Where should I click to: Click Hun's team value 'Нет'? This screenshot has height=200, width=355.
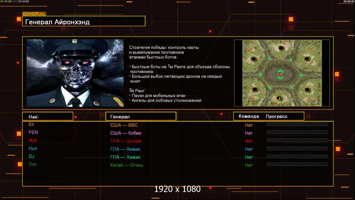tap(248, 149)
